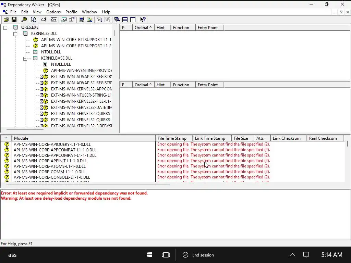The image size is (351, 263).
Task: Click View Module in External Viewer icon
Action: click(x=64, y=20)
